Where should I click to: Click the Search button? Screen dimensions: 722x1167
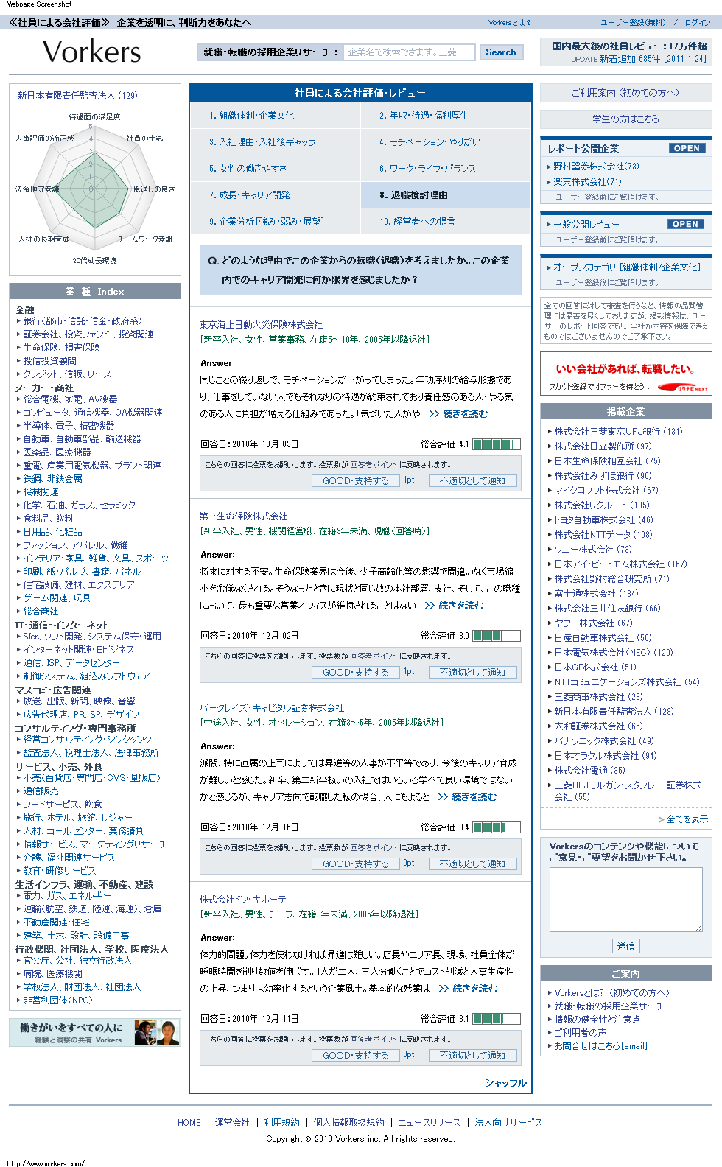pyautogui.click(x=501, y=52)
